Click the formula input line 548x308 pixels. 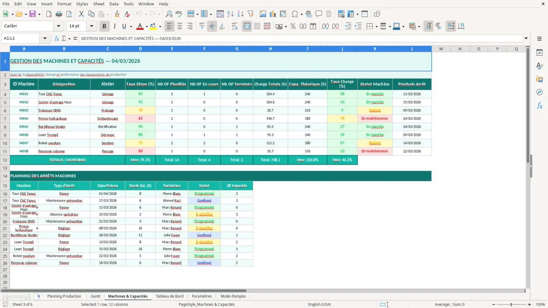300,38
